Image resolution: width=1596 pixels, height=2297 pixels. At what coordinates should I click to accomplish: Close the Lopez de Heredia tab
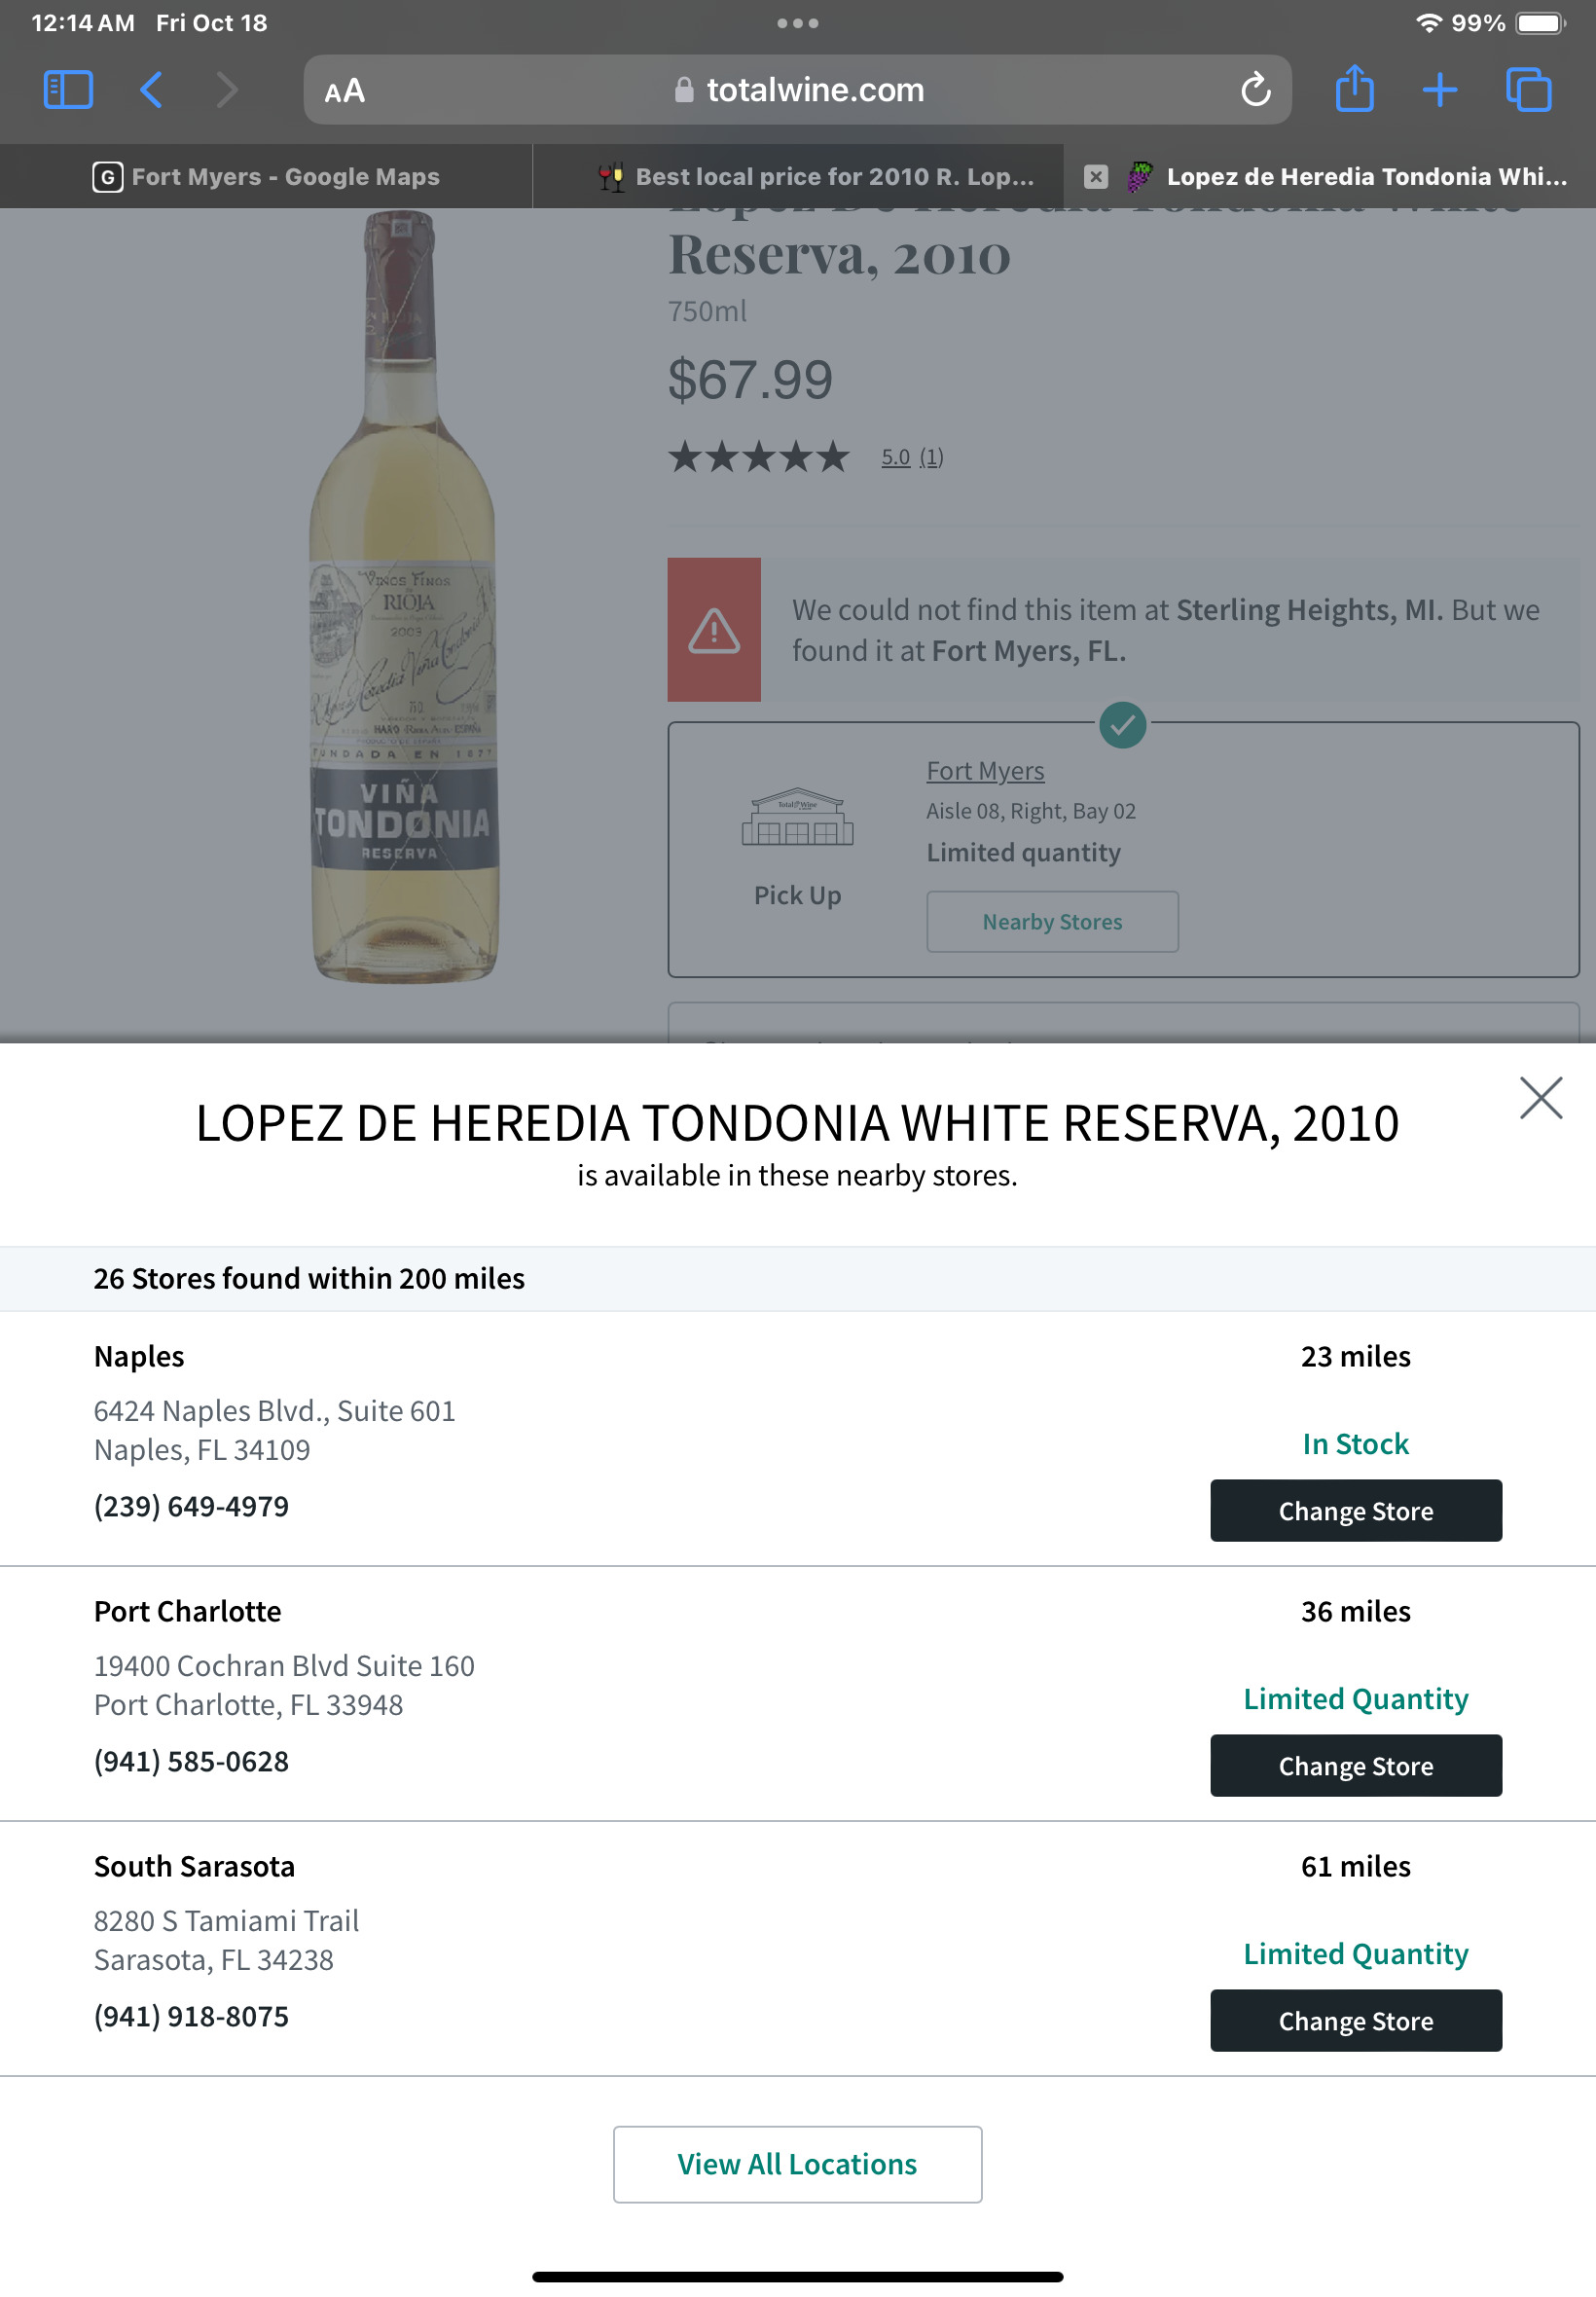click(x=1096, y=177)
